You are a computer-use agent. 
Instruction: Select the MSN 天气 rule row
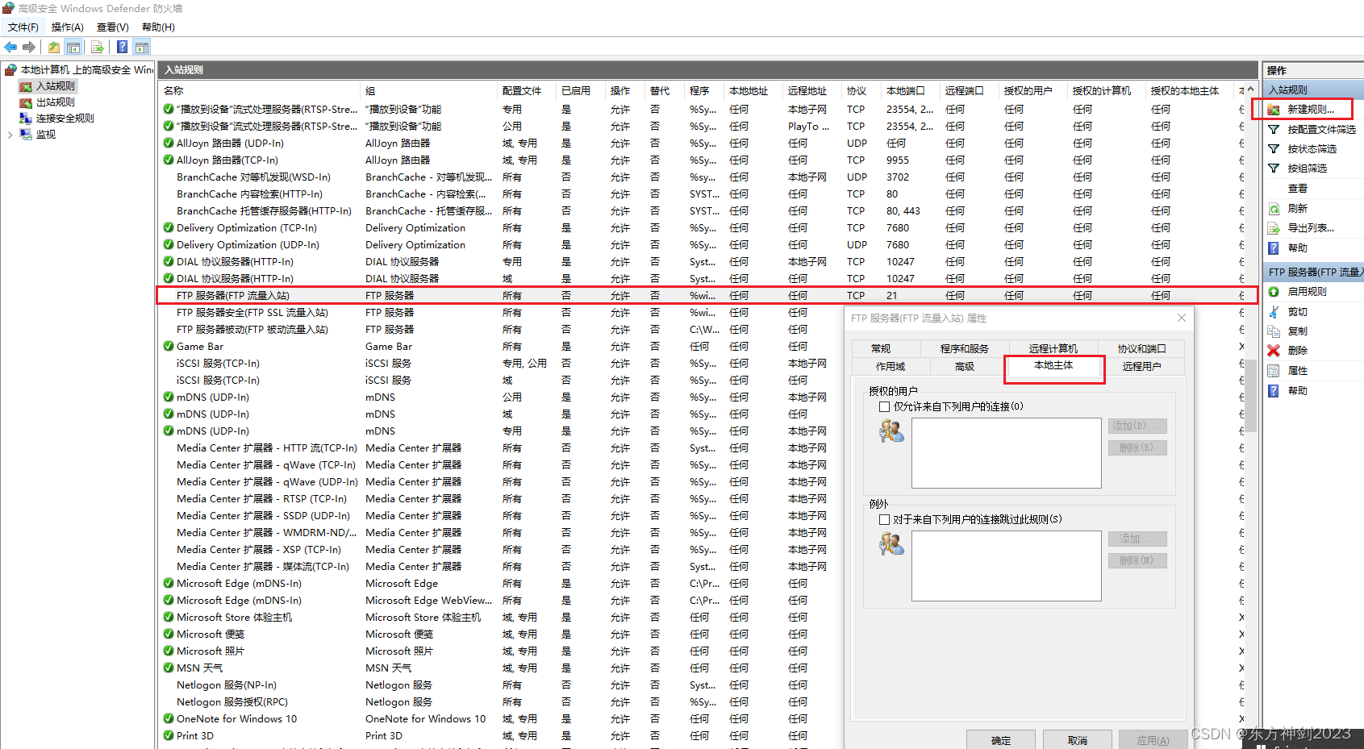(199, 668)
